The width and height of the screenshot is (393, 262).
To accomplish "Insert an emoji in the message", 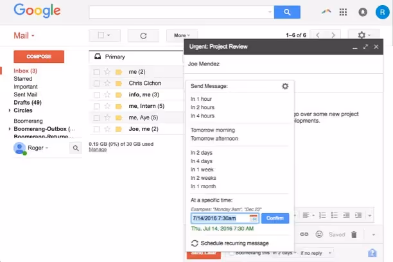I will point(319,234).
